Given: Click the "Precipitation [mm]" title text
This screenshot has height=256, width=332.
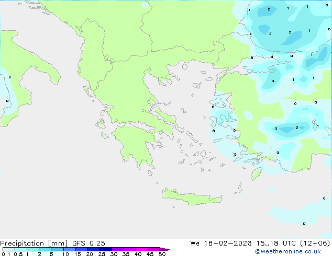Looking at the screenshot, I should (x=34, y=243).
